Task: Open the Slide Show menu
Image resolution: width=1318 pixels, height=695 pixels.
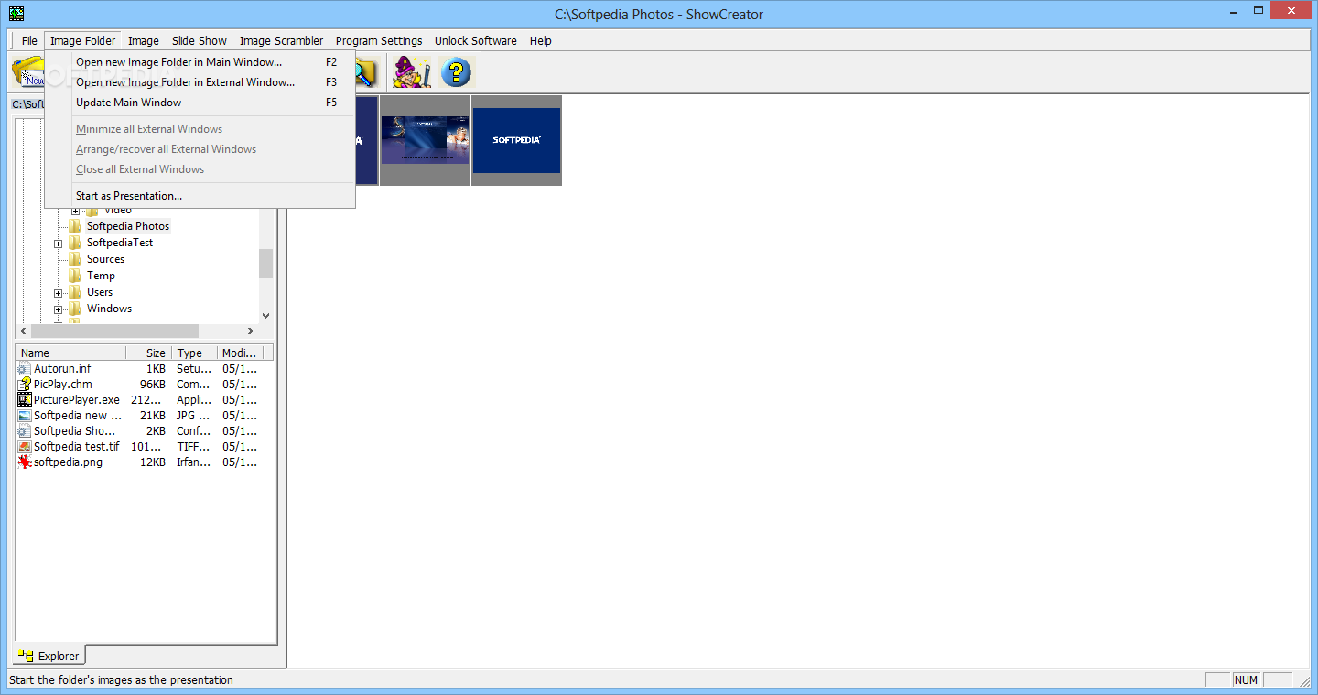Action: tap(200, 40)
